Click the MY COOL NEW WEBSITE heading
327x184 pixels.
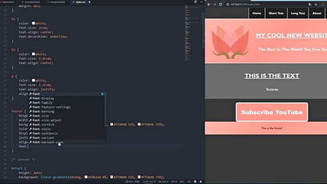click(x=291, y=35)
